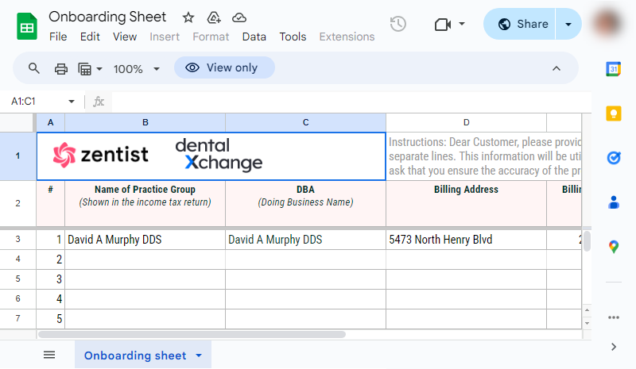Collapse the toolbar with the up chevron
The height and width of the screenshot is (369, 636).
[x=556, y=68]
